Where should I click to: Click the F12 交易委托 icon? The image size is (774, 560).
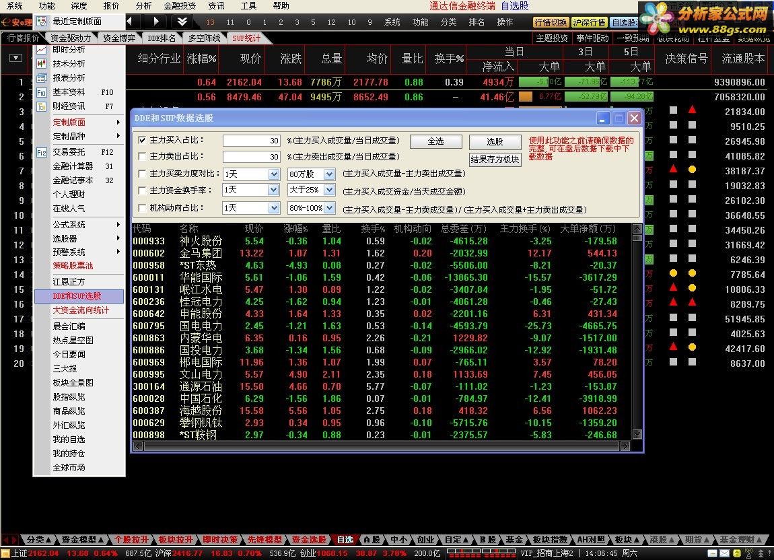coord(42,152)
